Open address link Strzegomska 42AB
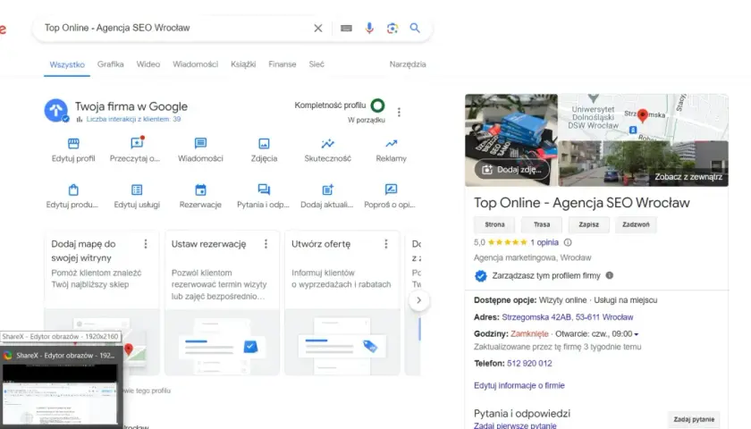The width and height of the screenshot is (751, 429). click(x=568, y=317)
